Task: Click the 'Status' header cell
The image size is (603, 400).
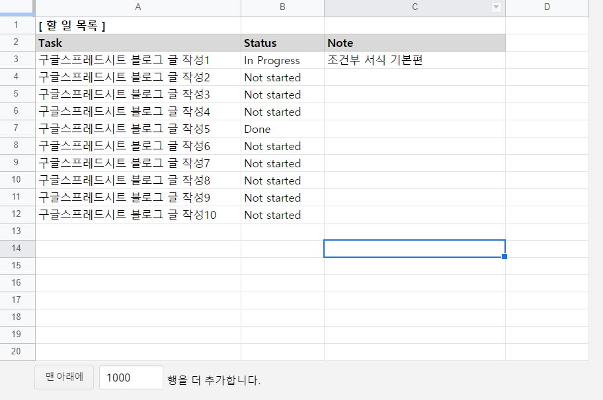Action: [x=283, y=43]
